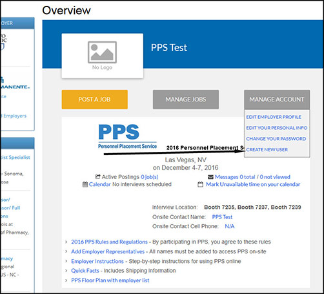Click the PPS Personnel Placement Service logo
This screenshot has width=324, height=294.
tap(128, 136)
